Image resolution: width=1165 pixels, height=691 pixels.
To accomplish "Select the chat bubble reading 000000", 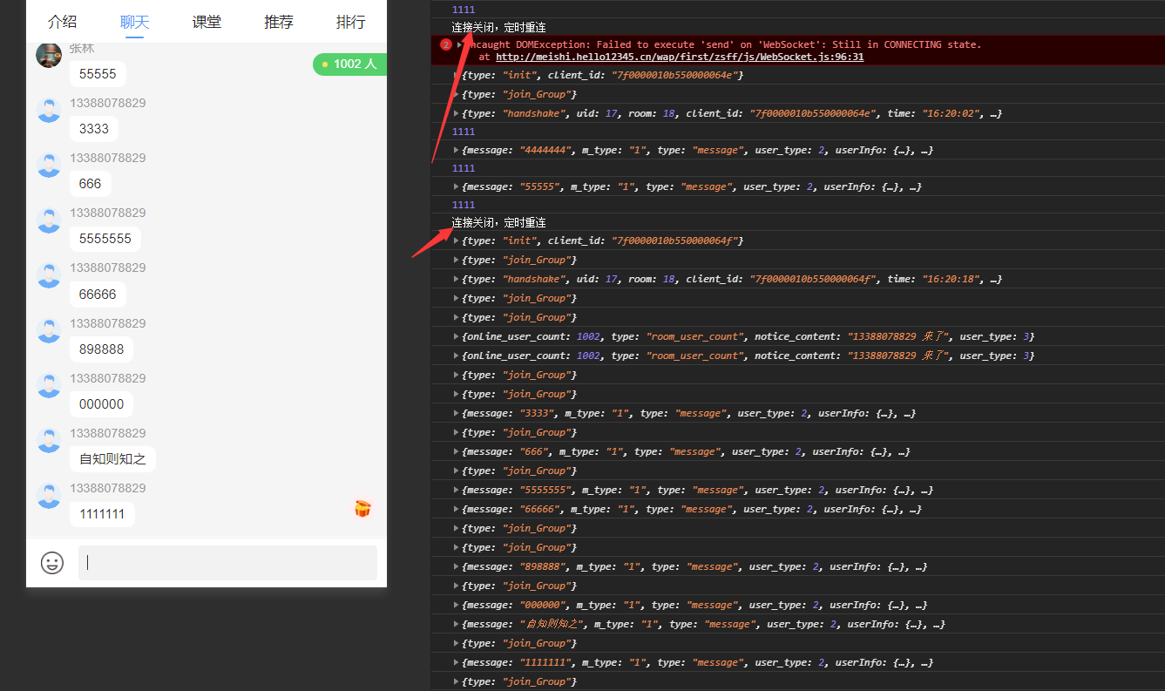I will point(101,404).
